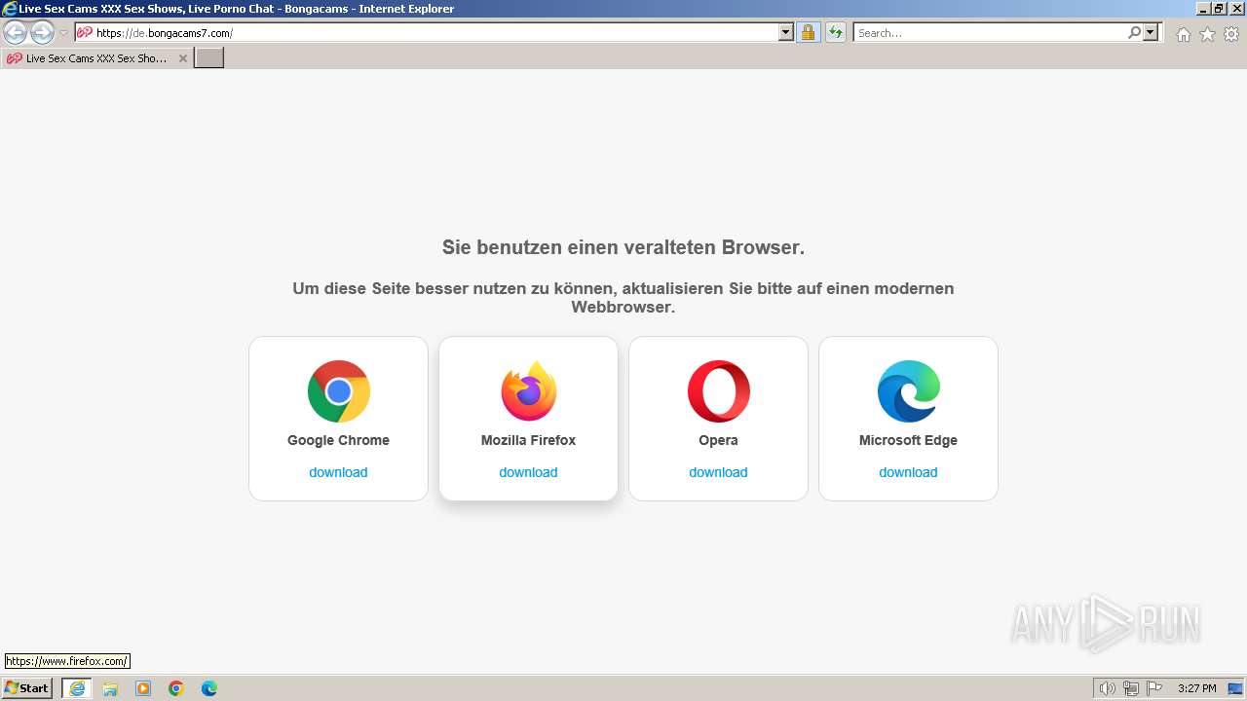Click the site favicon in address bar
The image size is (1247, 701).
(x=85, y=32)
